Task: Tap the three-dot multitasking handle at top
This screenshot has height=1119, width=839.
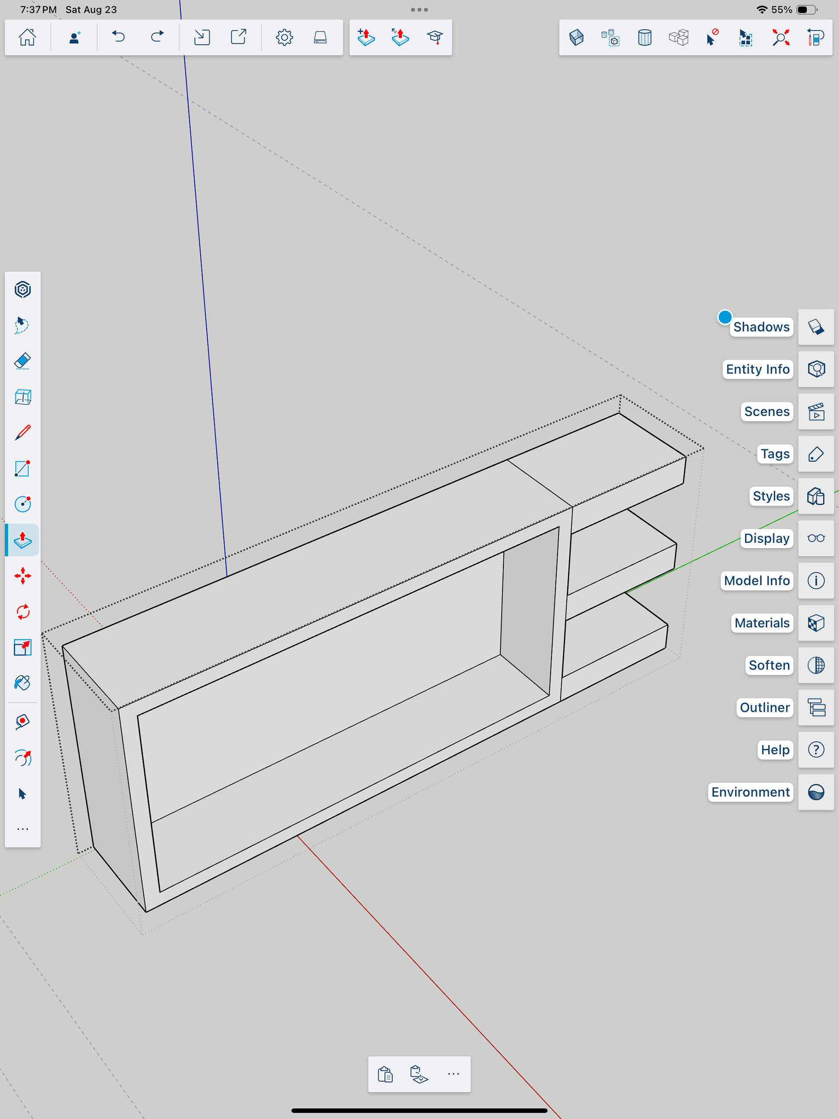Action: 419,10
